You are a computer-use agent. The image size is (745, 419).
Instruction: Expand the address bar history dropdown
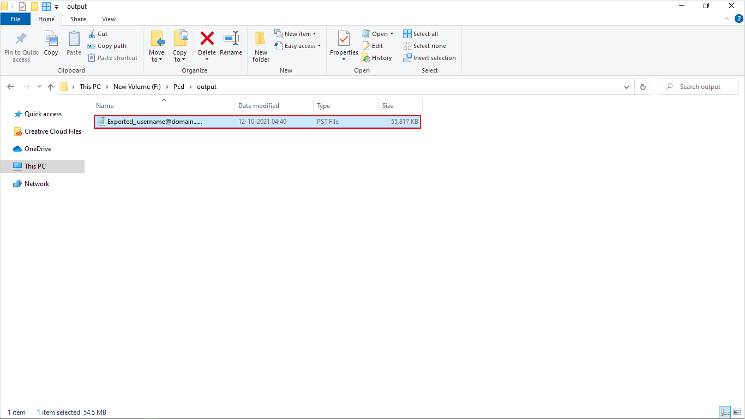(x=626, y=87)
